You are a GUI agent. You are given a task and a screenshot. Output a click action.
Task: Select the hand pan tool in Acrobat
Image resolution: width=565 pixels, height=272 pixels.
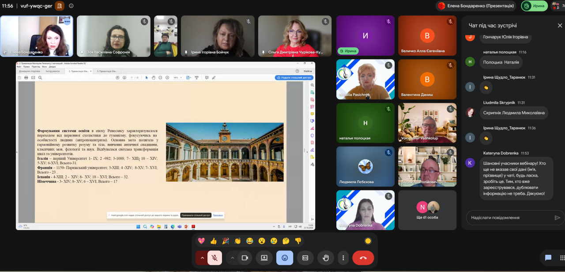[x=153, y=78]
